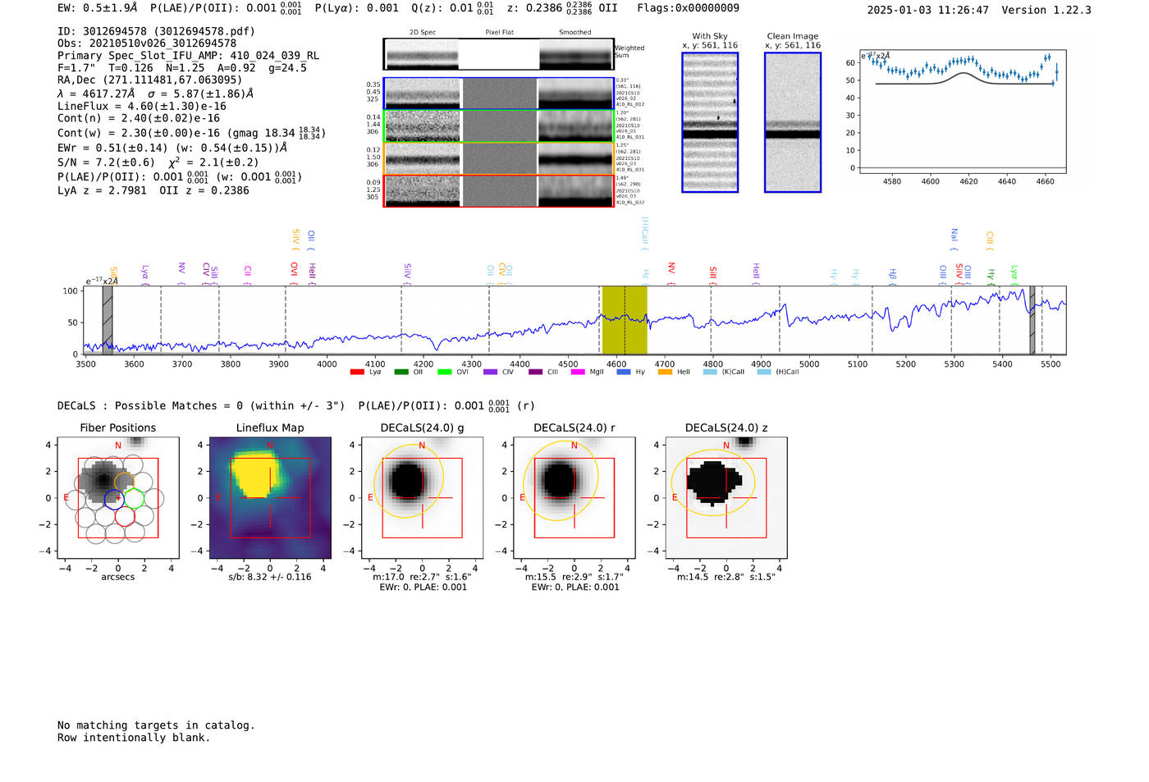Click the m:15.5 re:2.9" s:1.7" caption
Viewport: 1149px width, 782px height.
click(574, 577)
